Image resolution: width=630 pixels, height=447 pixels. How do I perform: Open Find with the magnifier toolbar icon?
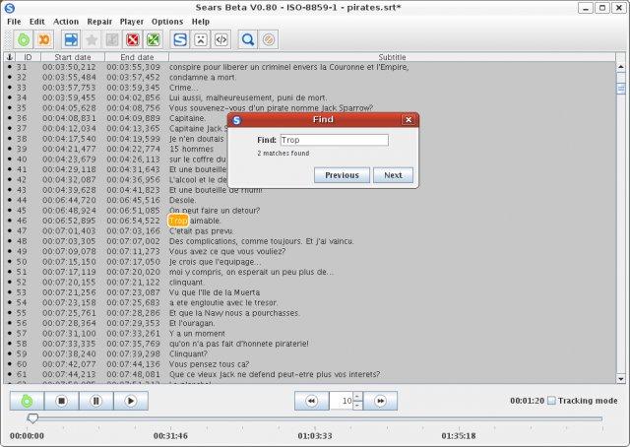pos(248,39)
